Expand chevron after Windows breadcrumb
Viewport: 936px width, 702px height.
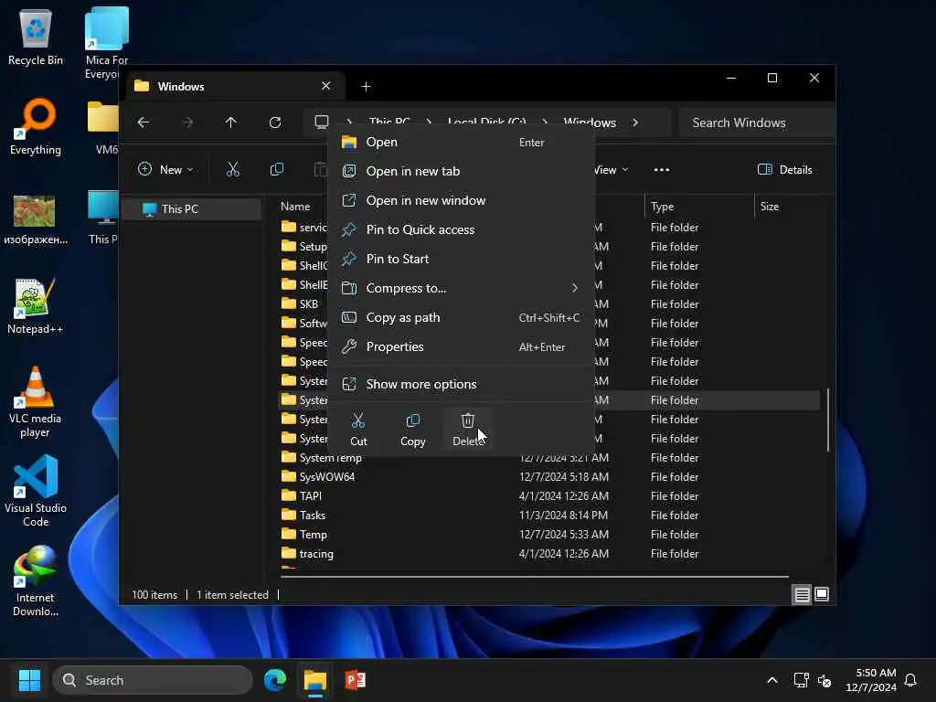635,122
